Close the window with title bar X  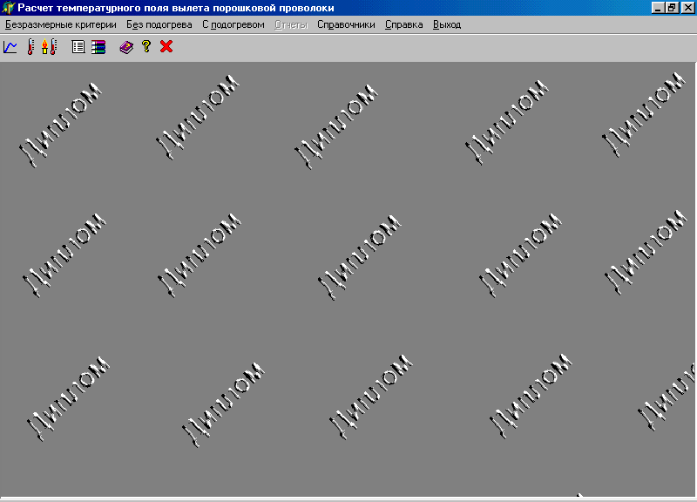point(687,8)
